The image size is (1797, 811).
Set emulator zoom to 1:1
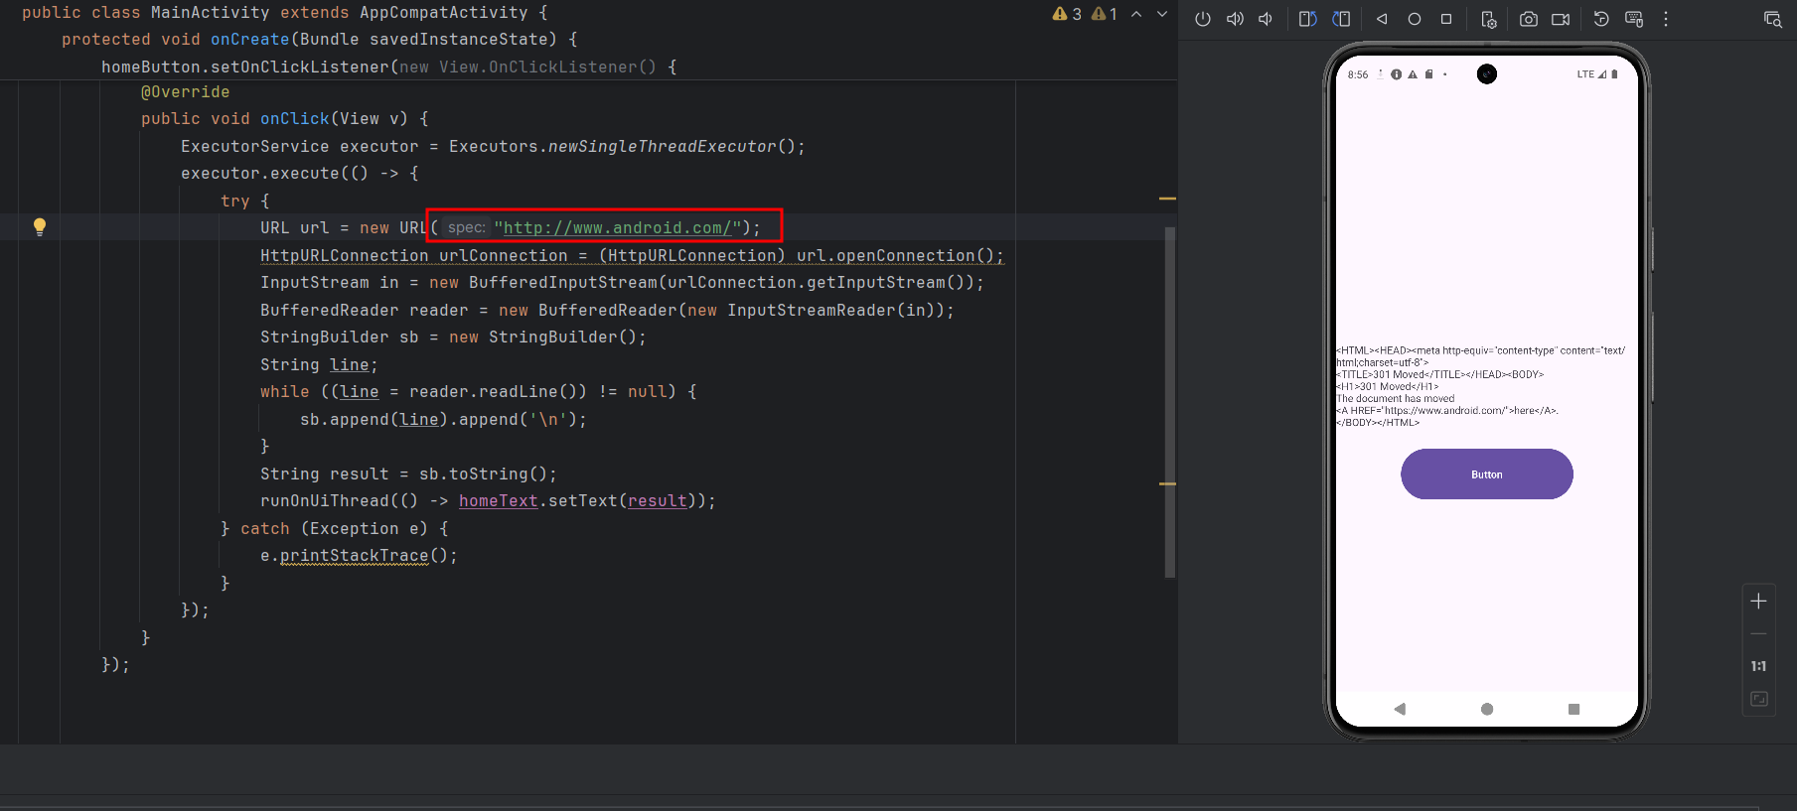point(1758,666)
